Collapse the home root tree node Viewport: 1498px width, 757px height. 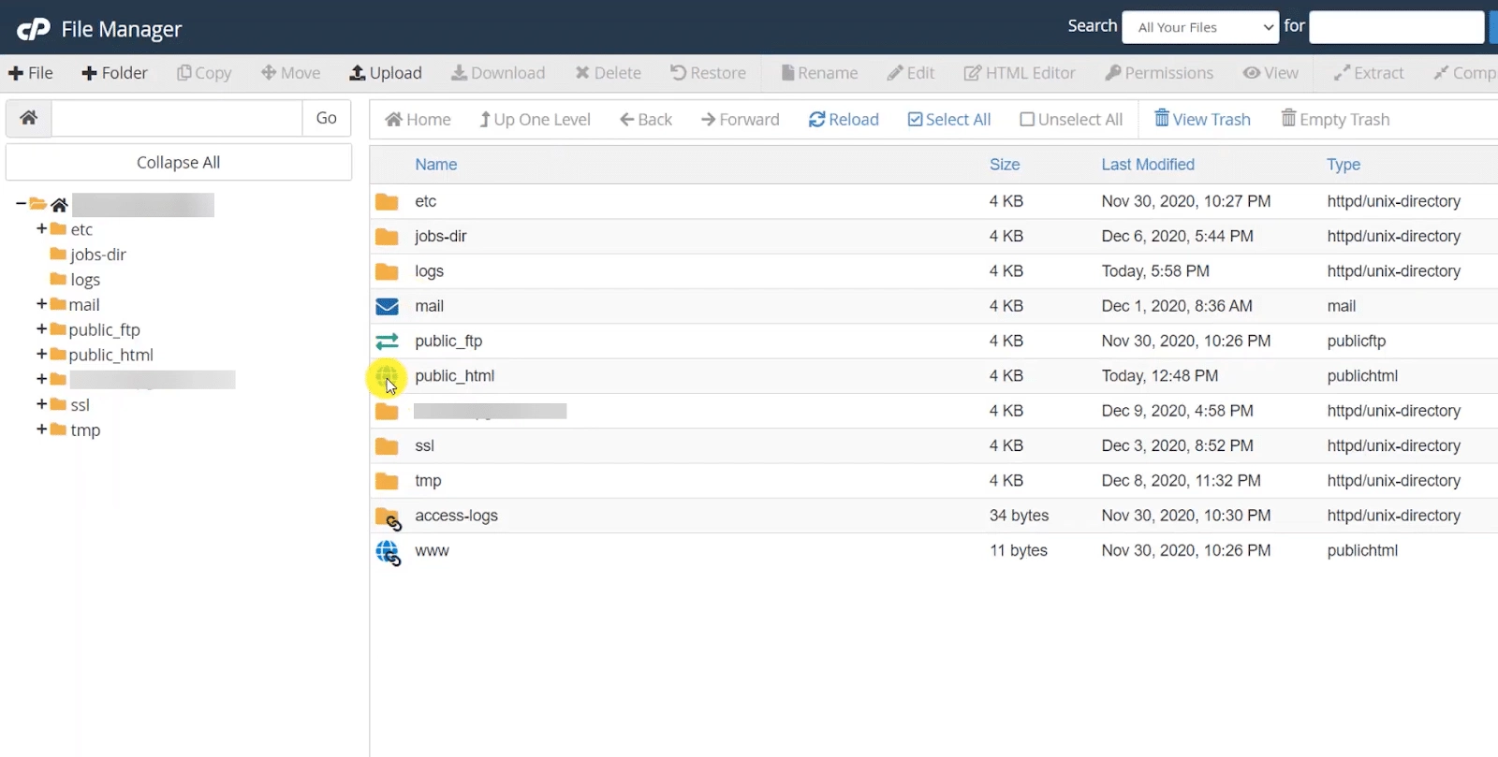21,203
